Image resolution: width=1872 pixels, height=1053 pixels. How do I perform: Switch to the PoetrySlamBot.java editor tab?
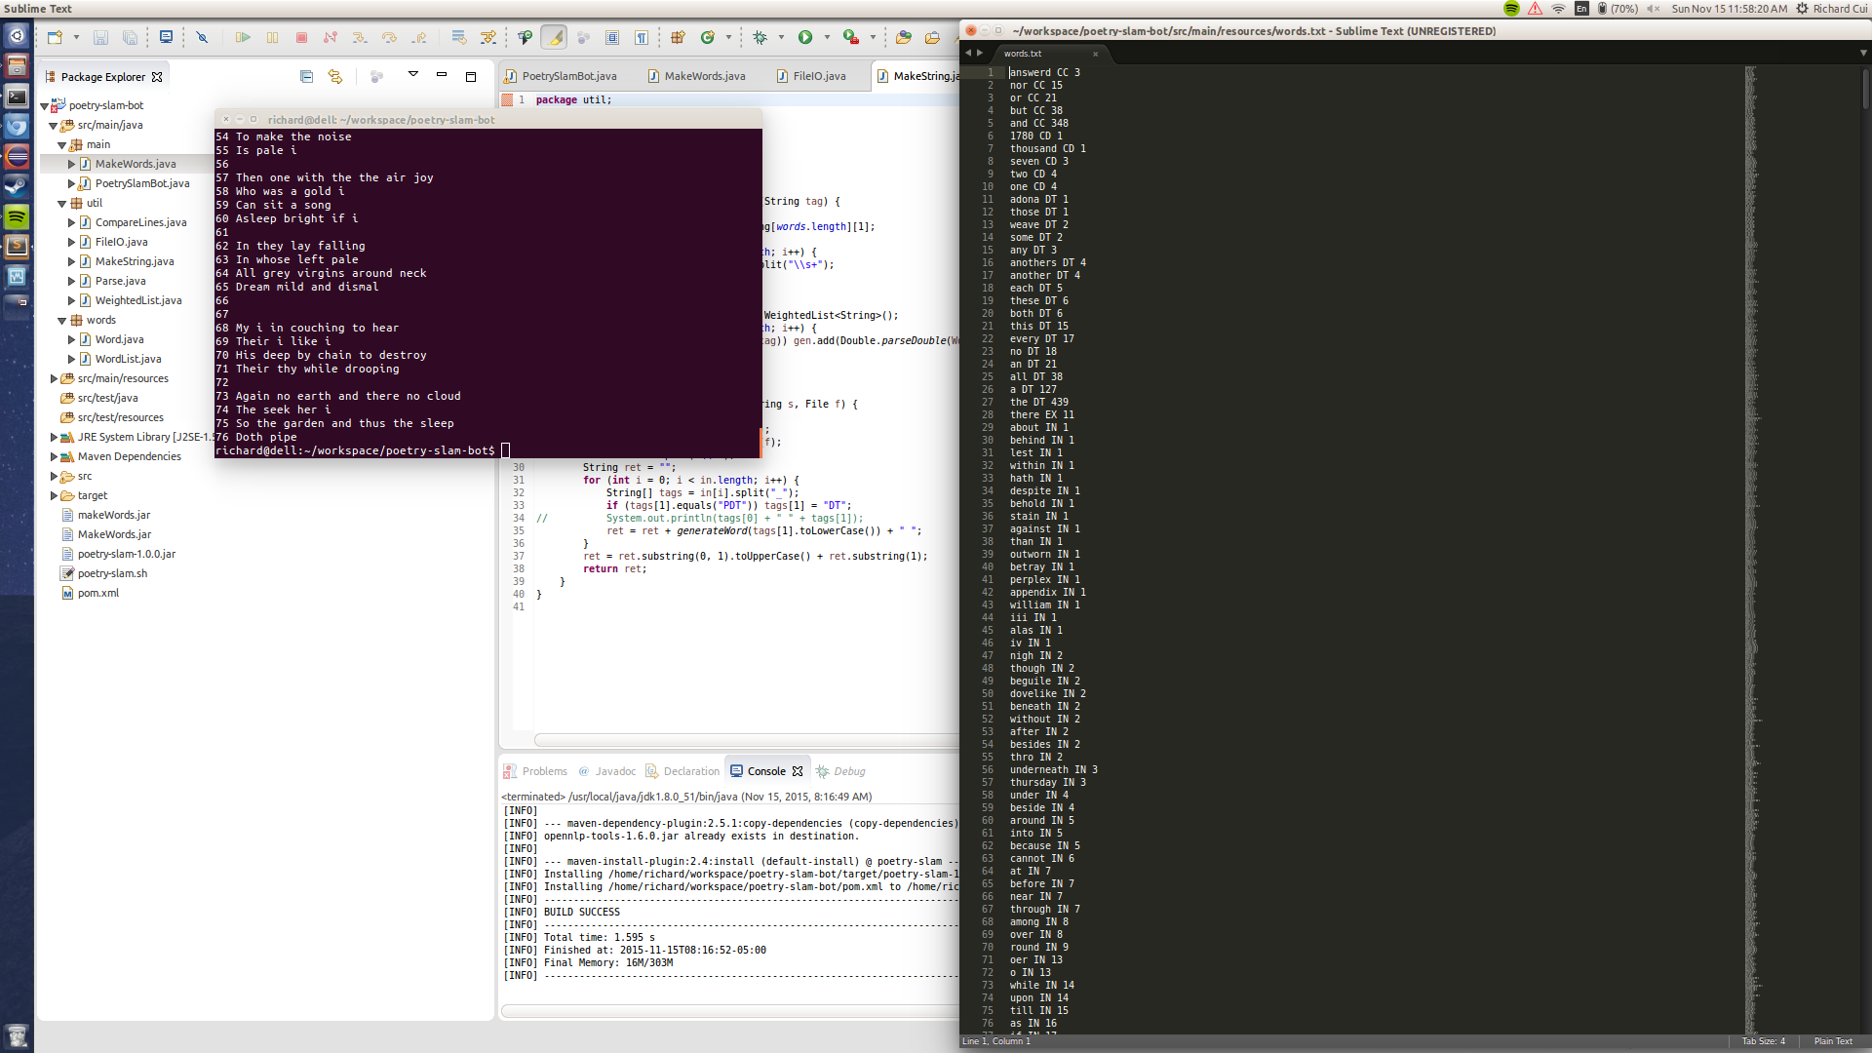tap(568, 76)
